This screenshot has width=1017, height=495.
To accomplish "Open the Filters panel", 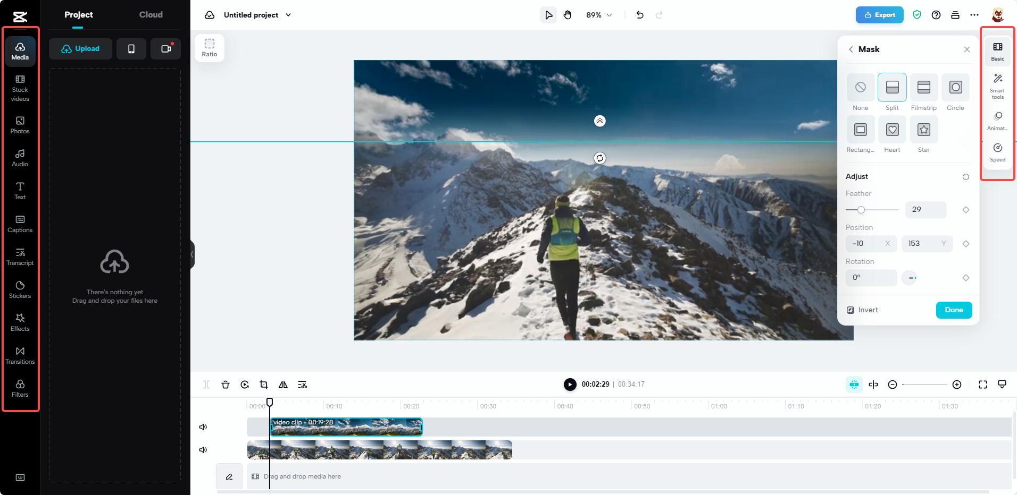I will point(20,389).
